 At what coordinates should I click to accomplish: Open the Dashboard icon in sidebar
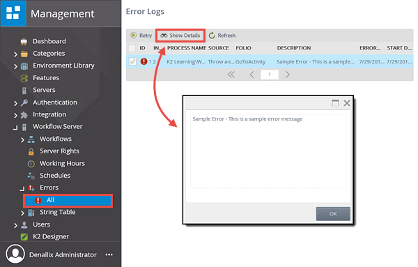coord(24,41)
